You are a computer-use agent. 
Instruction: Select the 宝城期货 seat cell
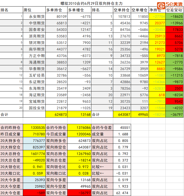(34, 101)
